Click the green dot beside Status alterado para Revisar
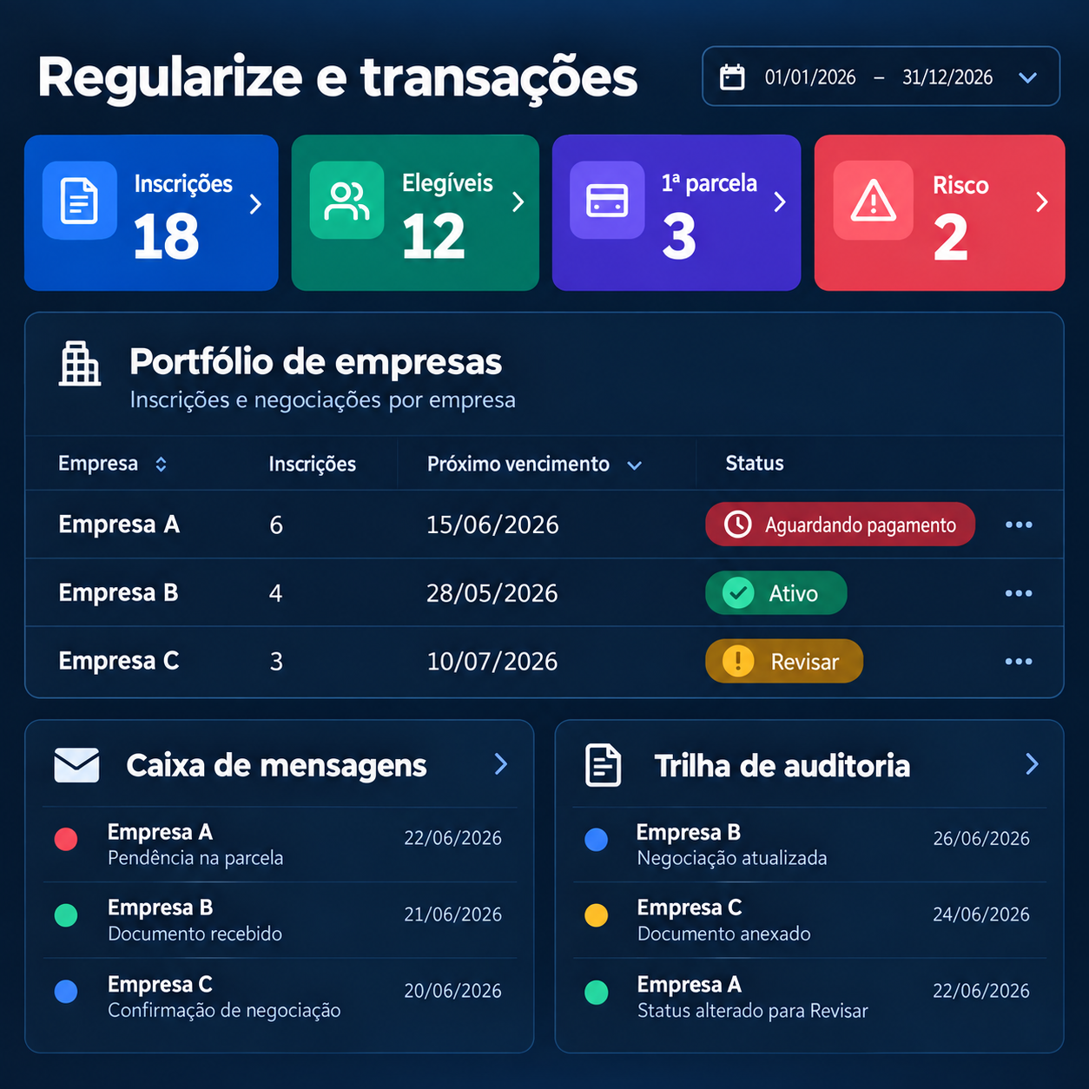Viewport: 1089px width, 1089px height. (597, 992)
